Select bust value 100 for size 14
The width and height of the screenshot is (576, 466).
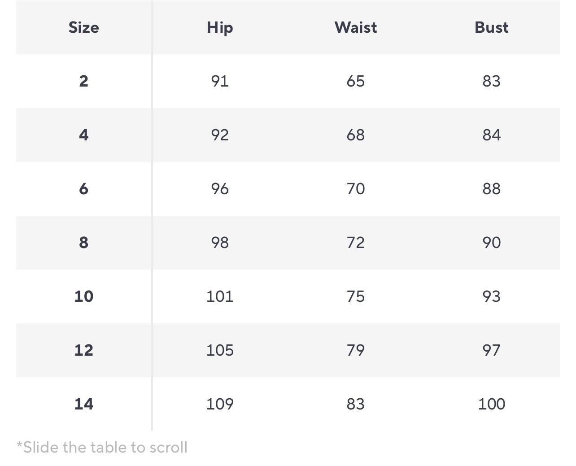point(491,404)
